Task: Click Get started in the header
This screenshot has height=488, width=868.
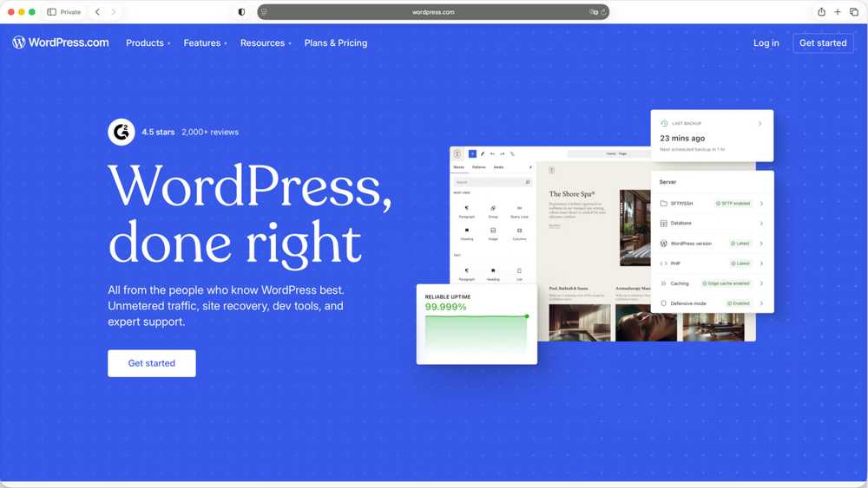Action: click(823, 42)
